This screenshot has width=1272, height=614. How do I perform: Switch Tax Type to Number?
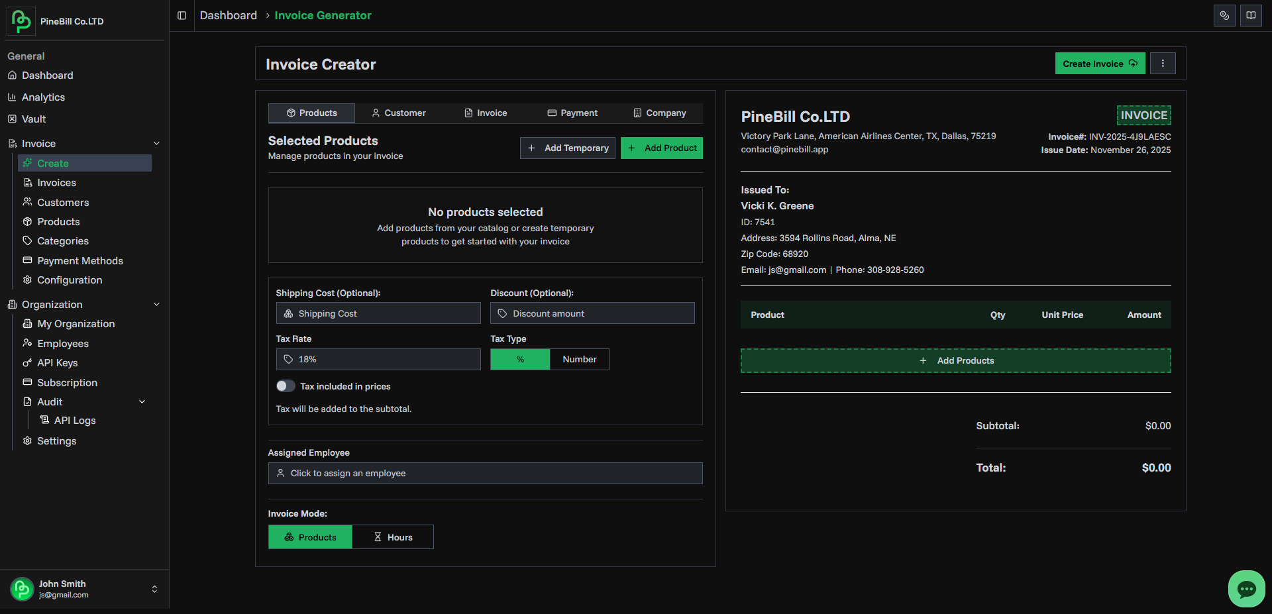[x=579, y=359]
